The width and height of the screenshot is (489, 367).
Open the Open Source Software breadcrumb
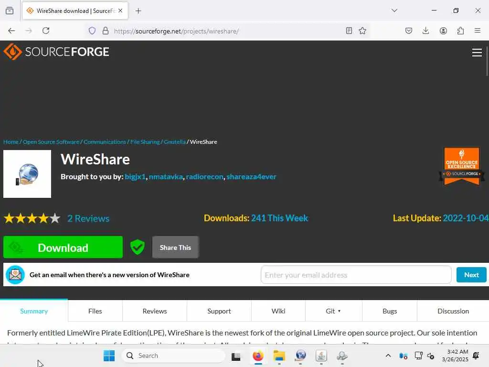51,141
